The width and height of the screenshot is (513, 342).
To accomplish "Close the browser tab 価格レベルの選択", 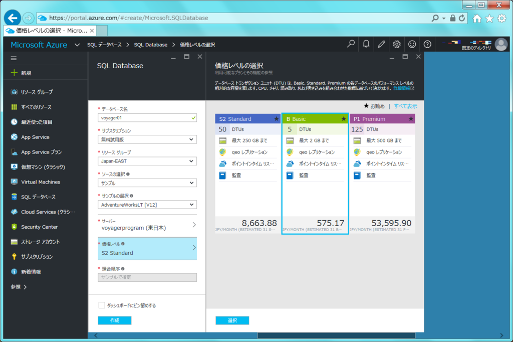I will click(92, 31).
